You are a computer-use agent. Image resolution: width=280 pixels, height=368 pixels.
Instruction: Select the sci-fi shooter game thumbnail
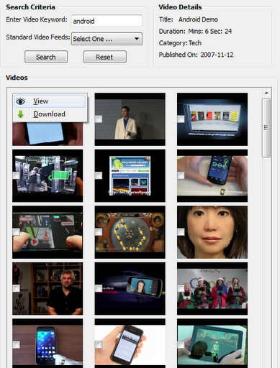click(48, 176)
